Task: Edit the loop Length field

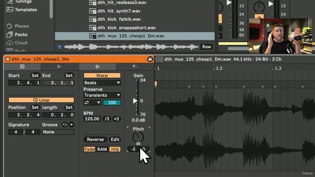Action: pos(58,115)
